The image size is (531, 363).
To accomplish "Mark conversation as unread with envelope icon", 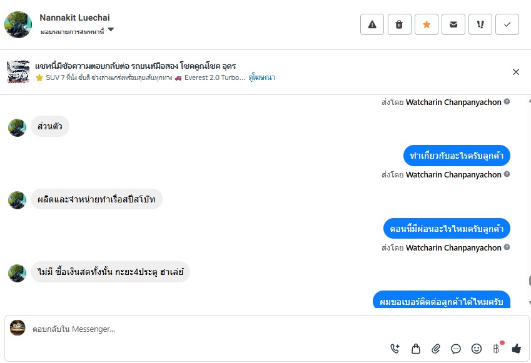I will pos(453,24).
